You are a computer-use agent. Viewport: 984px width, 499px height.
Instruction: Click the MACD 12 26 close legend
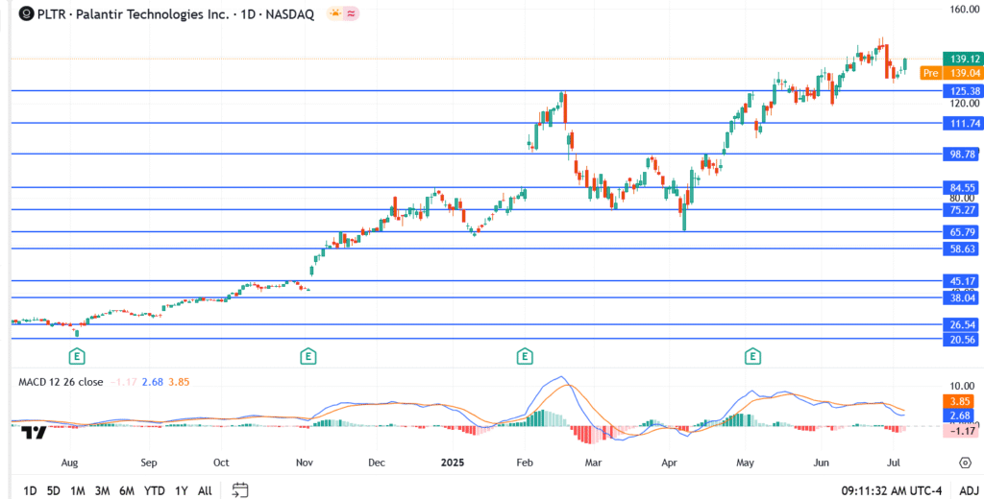(61, 381)
